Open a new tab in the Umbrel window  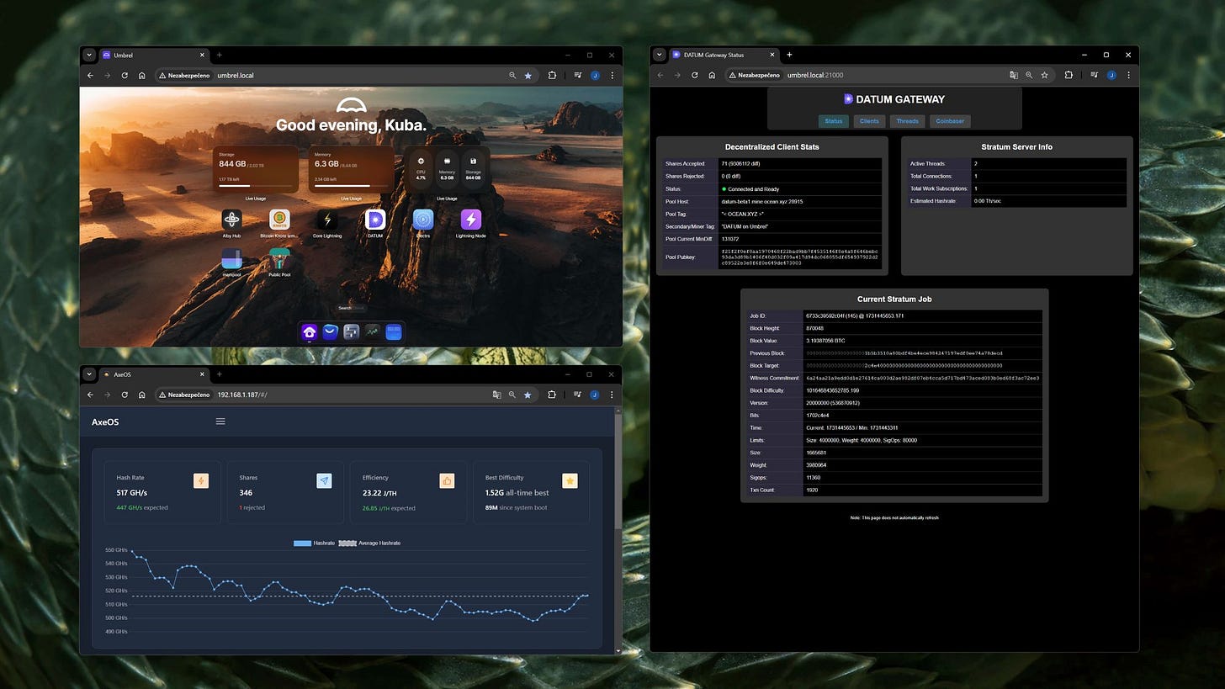tap(219, 55)
